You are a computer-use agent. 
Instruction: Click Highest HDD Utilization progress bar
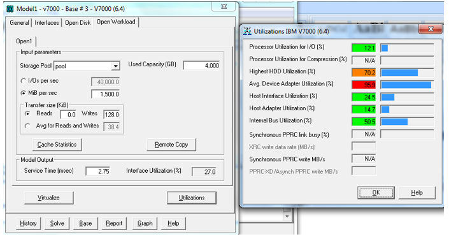pos(408,73)
